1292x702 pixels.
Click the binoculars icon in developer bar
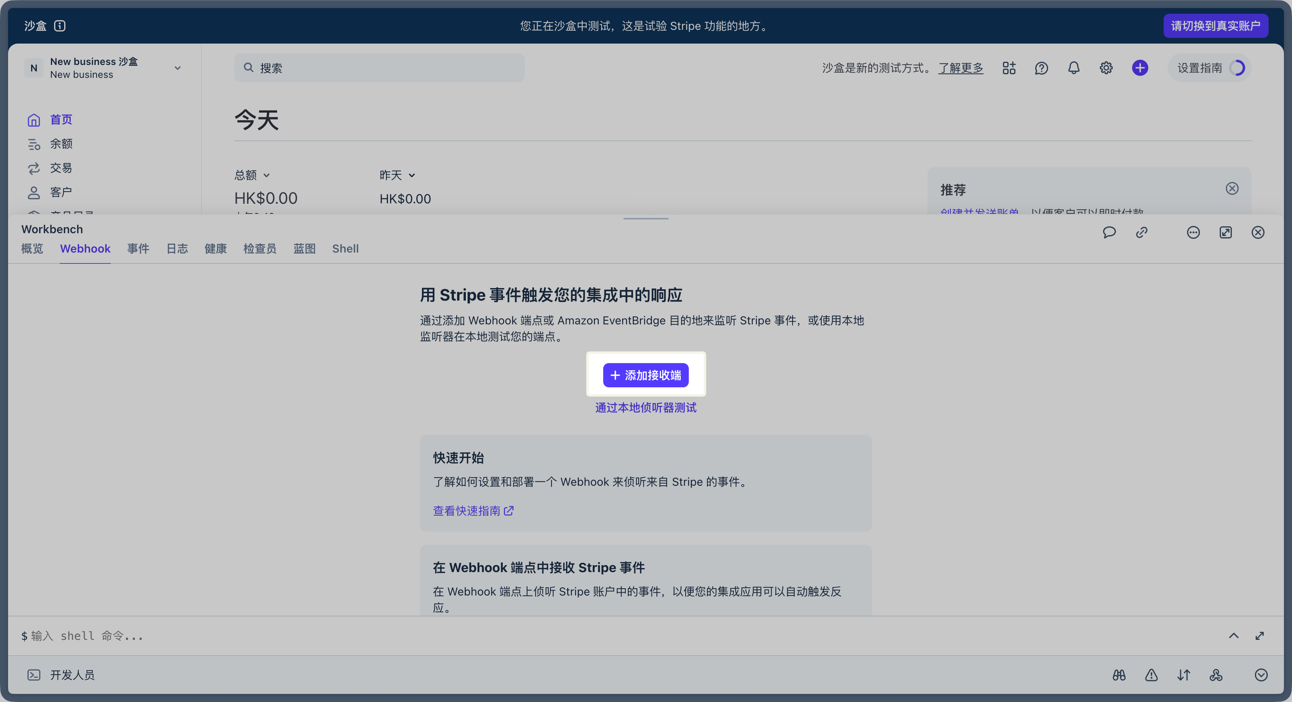1119,675
